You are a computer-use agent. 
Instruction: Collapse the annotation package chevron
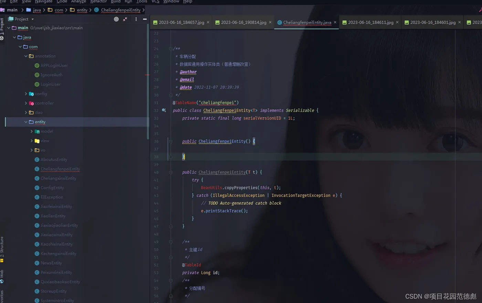(26, 56)
